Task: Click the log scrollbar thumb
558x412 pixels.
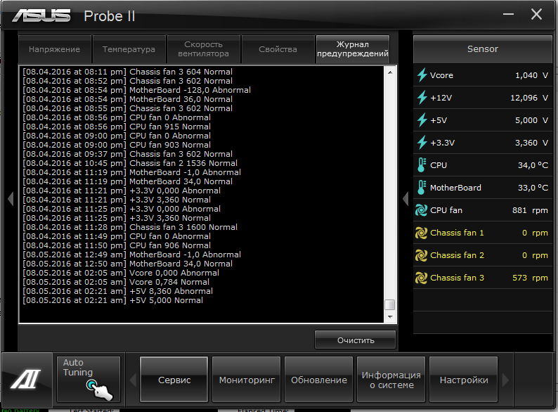Action: click(390, 304)
